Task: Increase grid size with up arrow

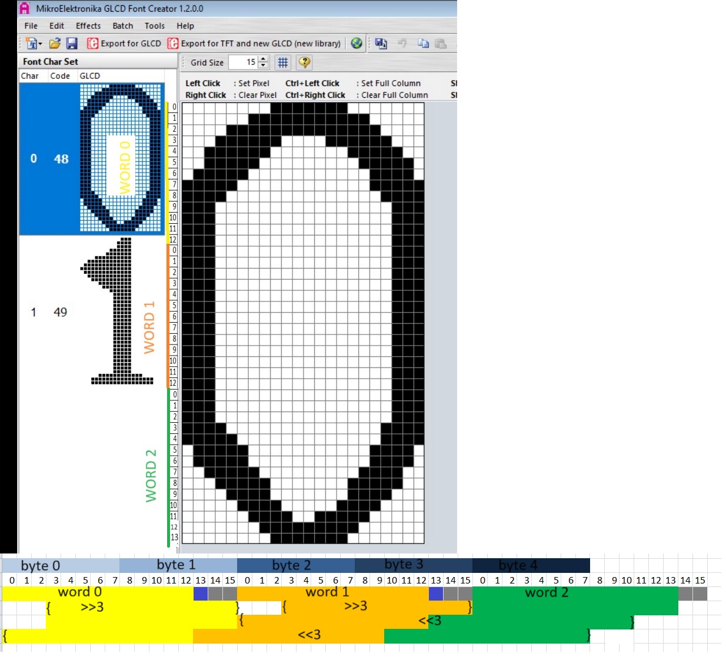Action: coord(263,59)
